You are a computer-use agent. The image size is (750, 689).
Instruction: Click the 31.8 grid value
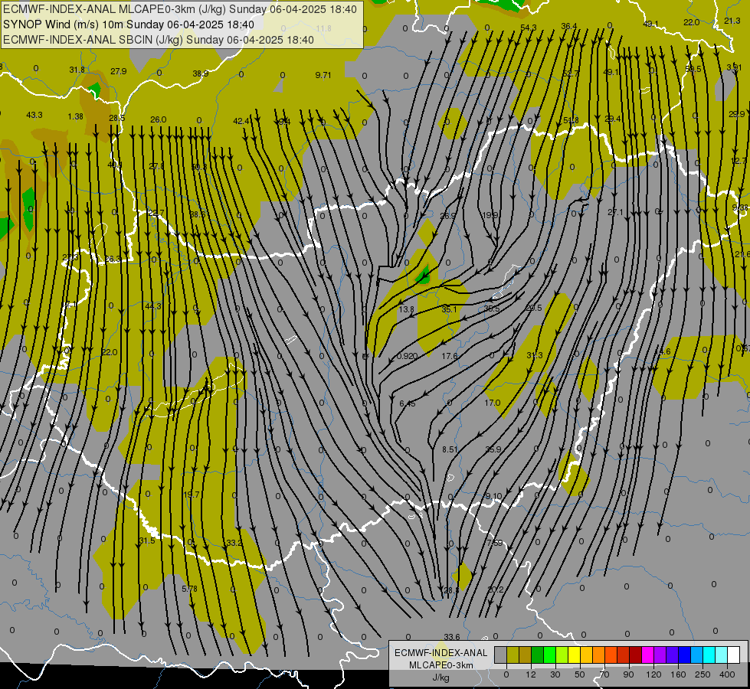coord(77,70)
